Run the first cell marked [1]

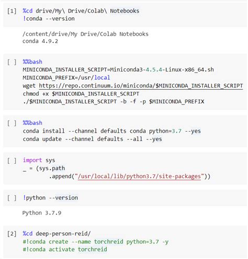12,11
